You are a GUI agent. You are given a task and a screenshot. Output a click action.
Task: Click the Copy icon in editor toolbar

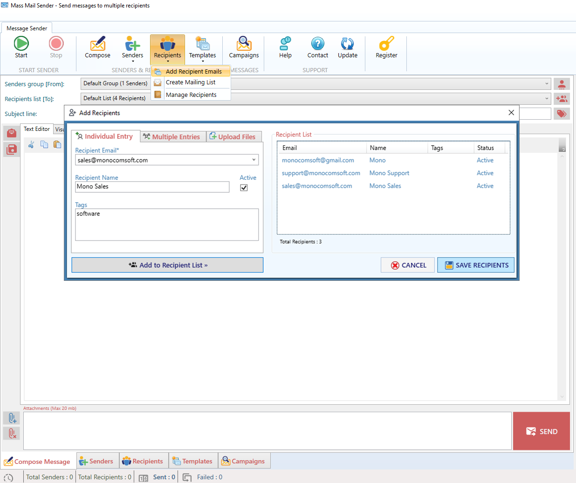[x=44, y=144]
